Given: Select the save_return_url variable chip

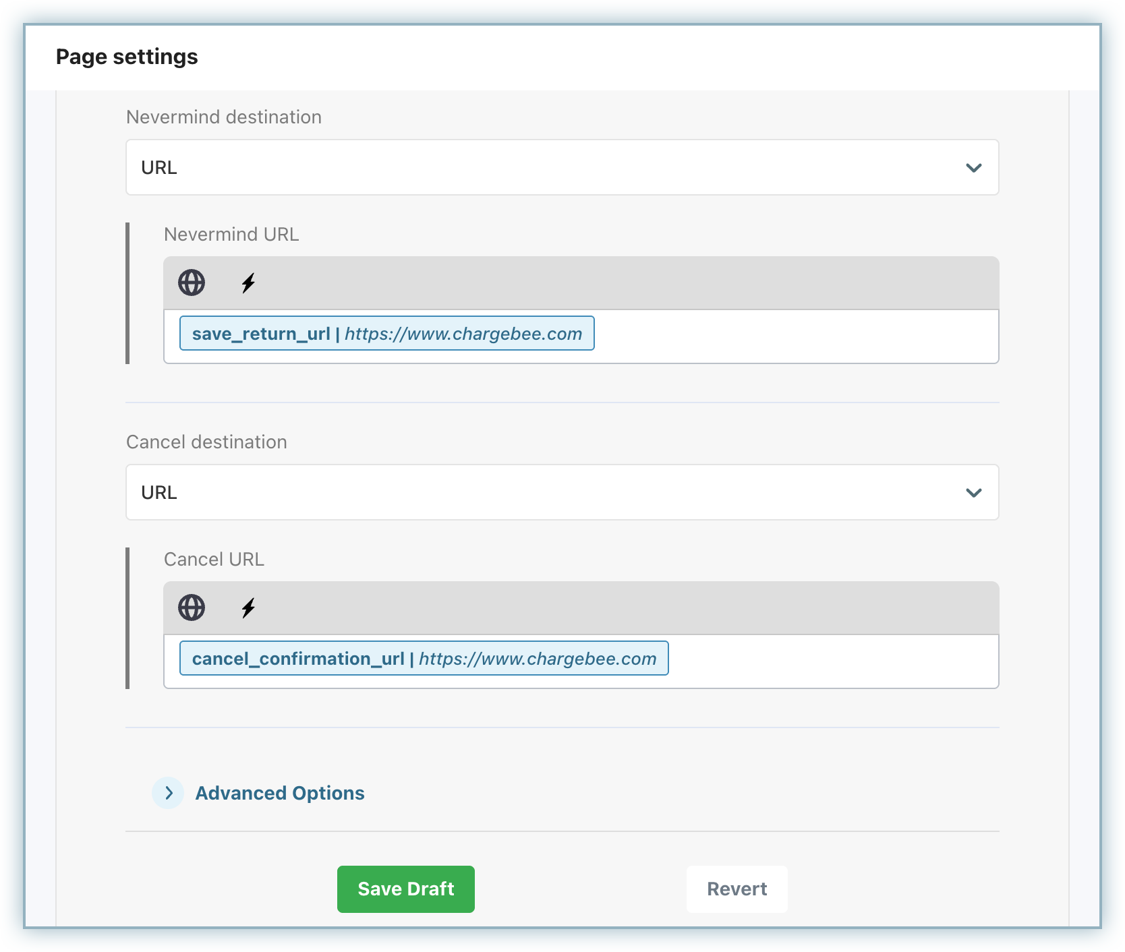Looking at the screenshot, I should click(386, 334).
